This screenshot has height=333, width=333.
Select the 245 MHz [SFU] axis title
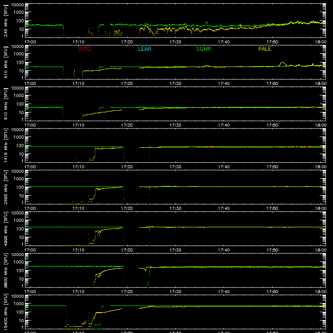[6, 20]
